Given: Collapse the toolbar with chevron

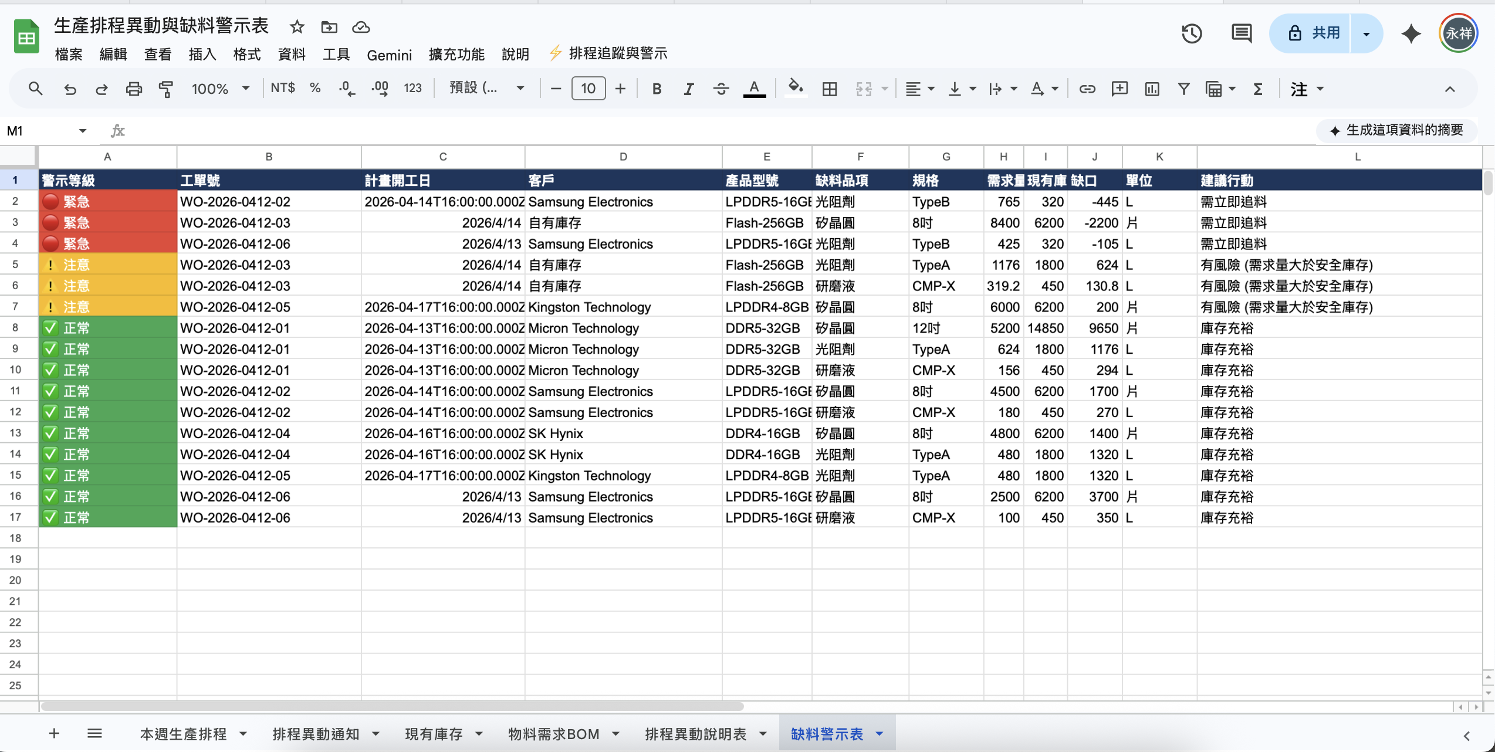Looking at the screenshot, I should point(1450,89).
